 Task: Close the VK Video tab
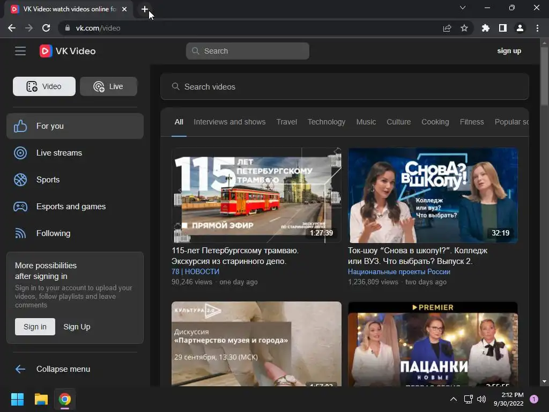124,9
